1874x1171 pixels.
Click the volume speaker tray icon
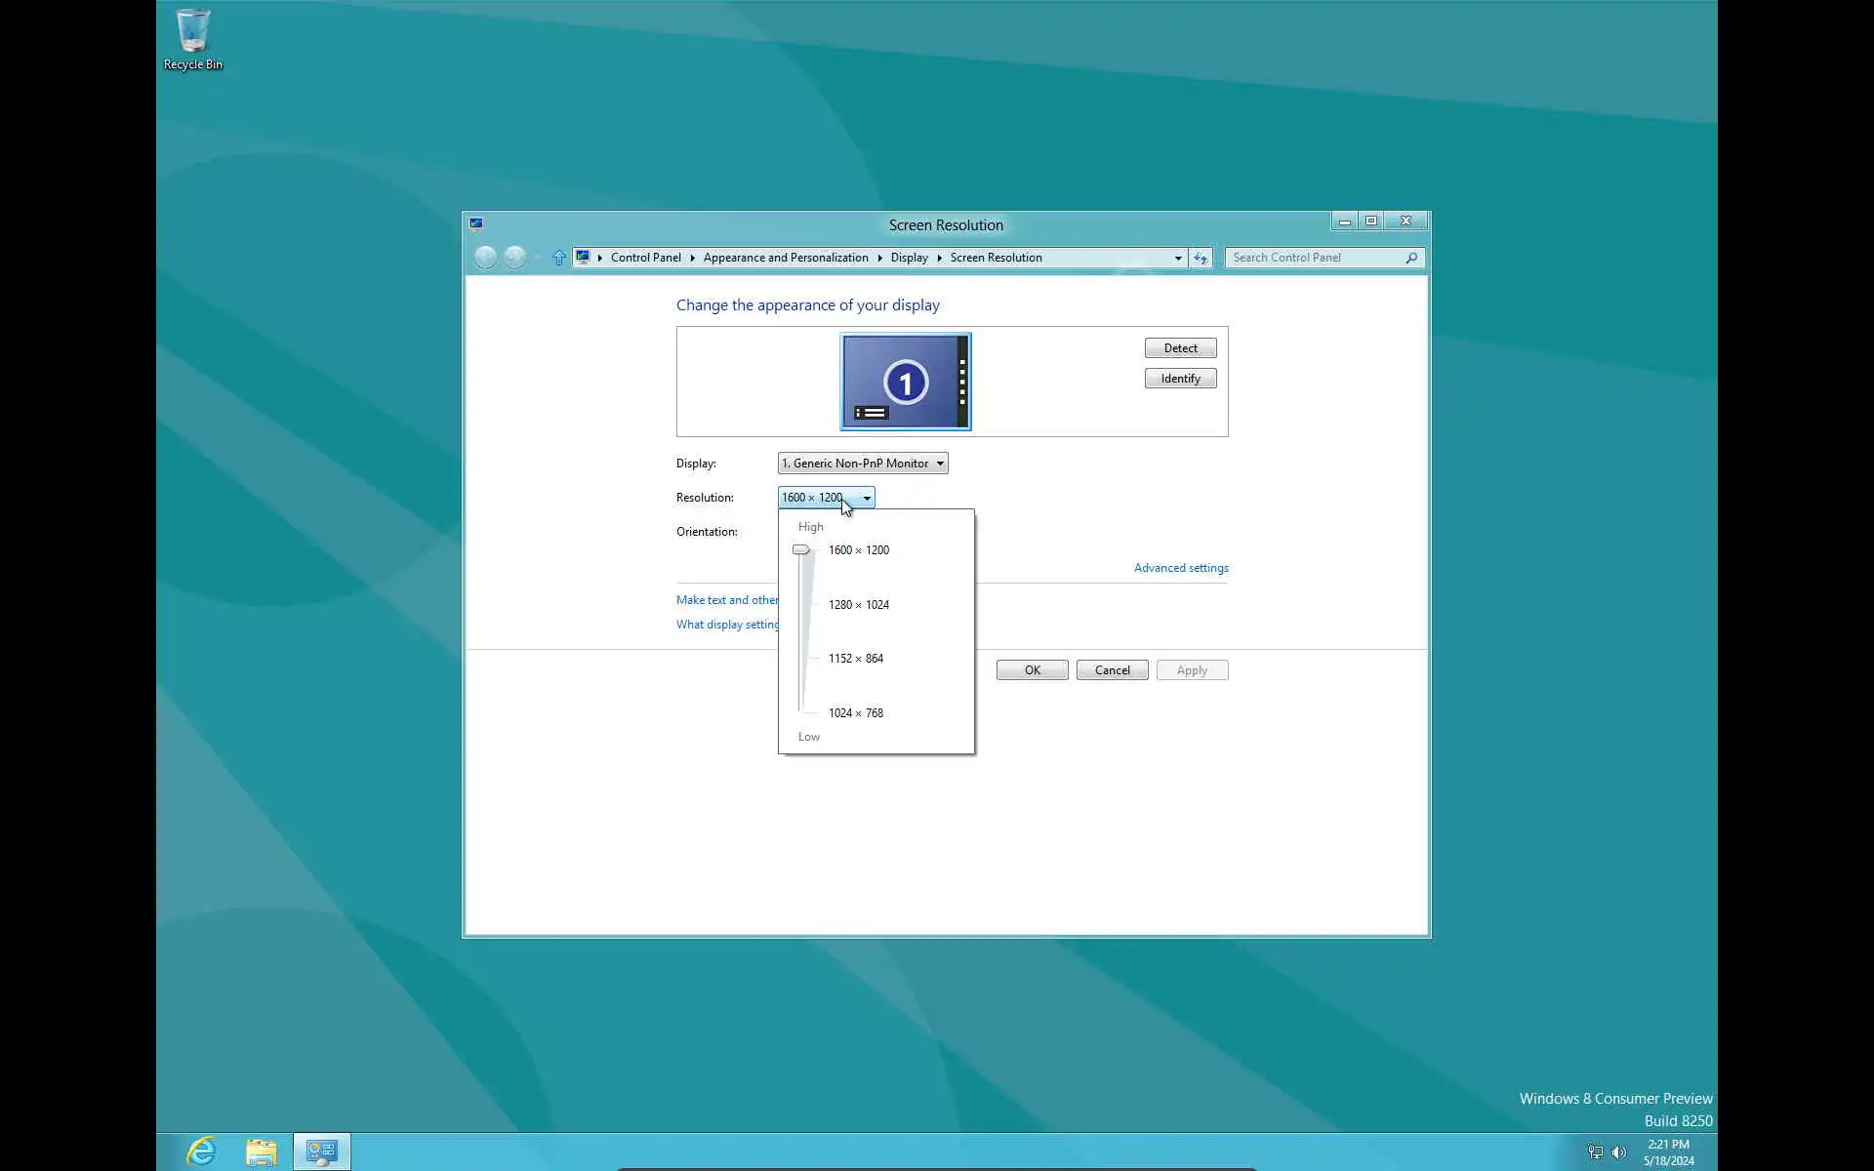click(x=1619, y=1152)
